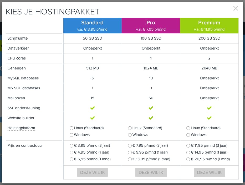Click DEZE WIL IK under Standard

pos(93,172)
